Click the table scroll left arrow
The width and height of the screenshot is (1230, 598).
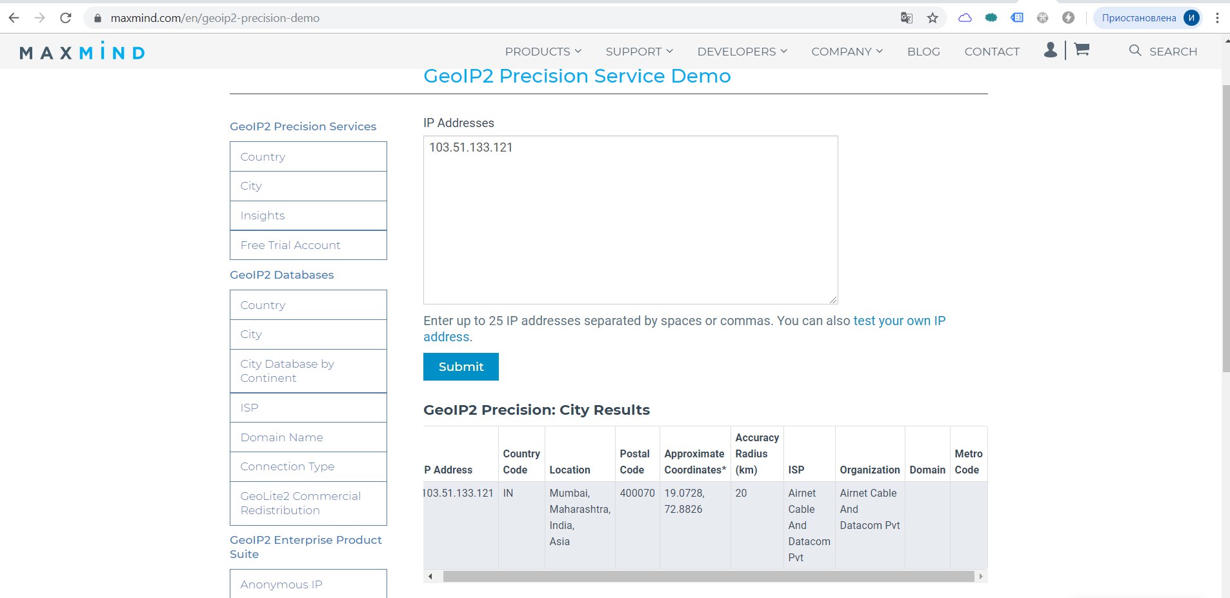[430, 576]
